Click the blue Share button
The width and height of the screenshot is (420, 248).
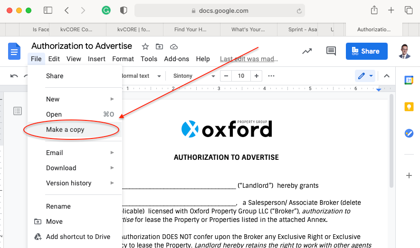click(366, 51)
